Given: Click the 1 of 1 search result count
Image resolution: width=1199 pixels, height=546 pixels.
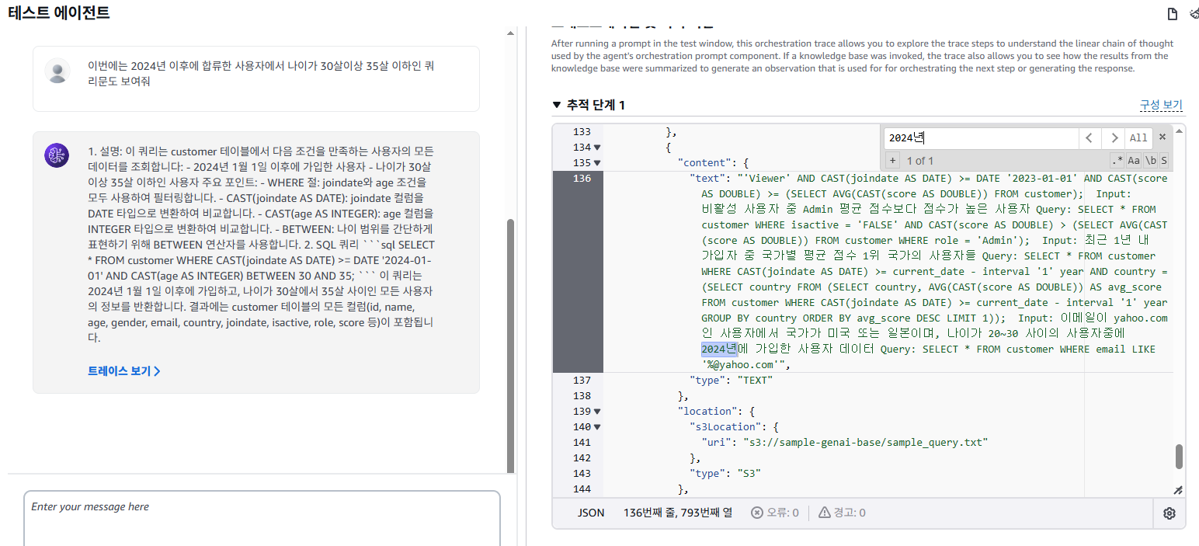Looking at the screenshot, I should [x=919, y=161].
